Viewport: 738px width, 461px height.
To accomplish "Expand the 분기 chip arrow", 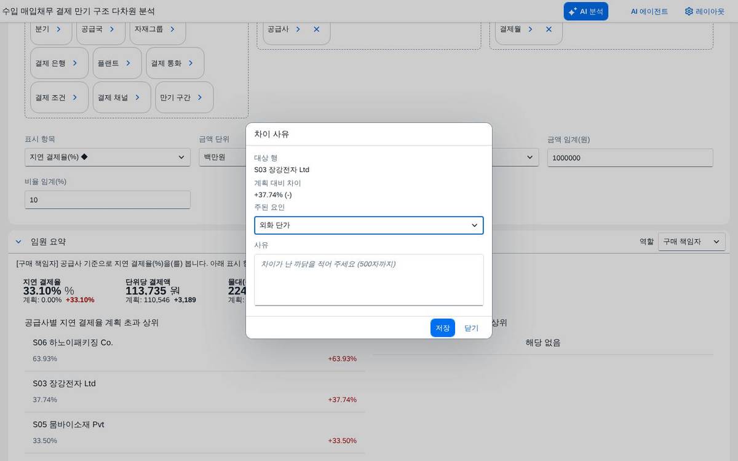I will tap(58, 29).
